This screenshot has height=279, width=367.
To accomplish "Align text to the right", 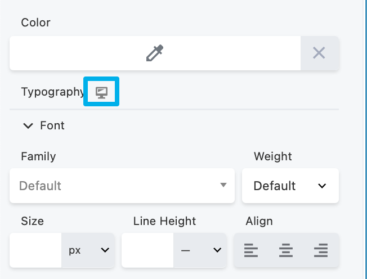I will click(321, 250).
